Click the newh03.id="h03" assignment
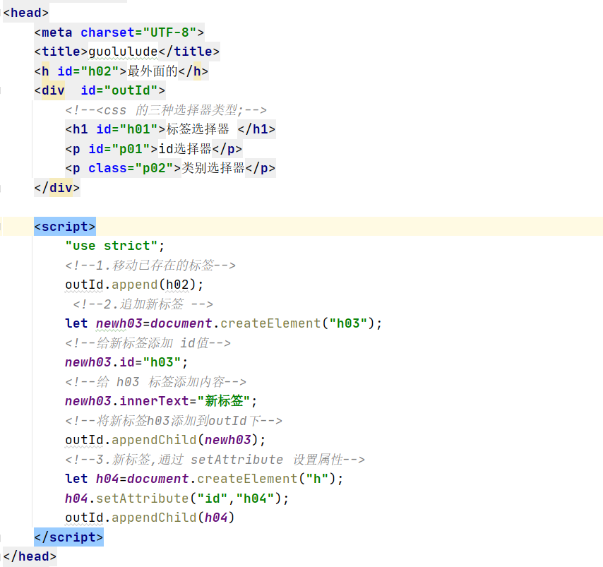This screenshot has height=567, width=603. point(126,362)
